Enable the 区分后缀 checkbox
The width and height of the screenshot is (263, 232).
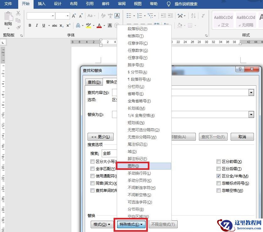click(218, 169)
